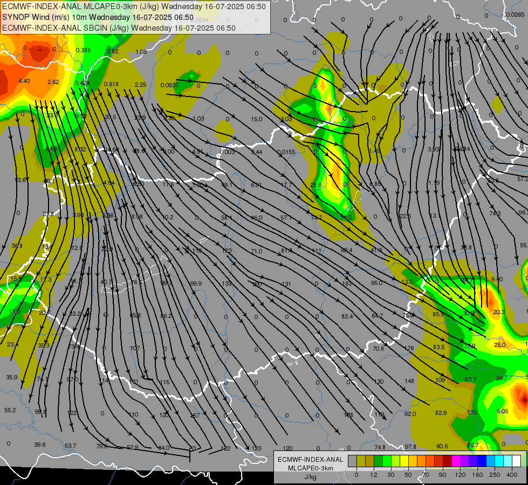528x485 pixels.
Task: Click the map value 0.618
Action: [111, 84]
